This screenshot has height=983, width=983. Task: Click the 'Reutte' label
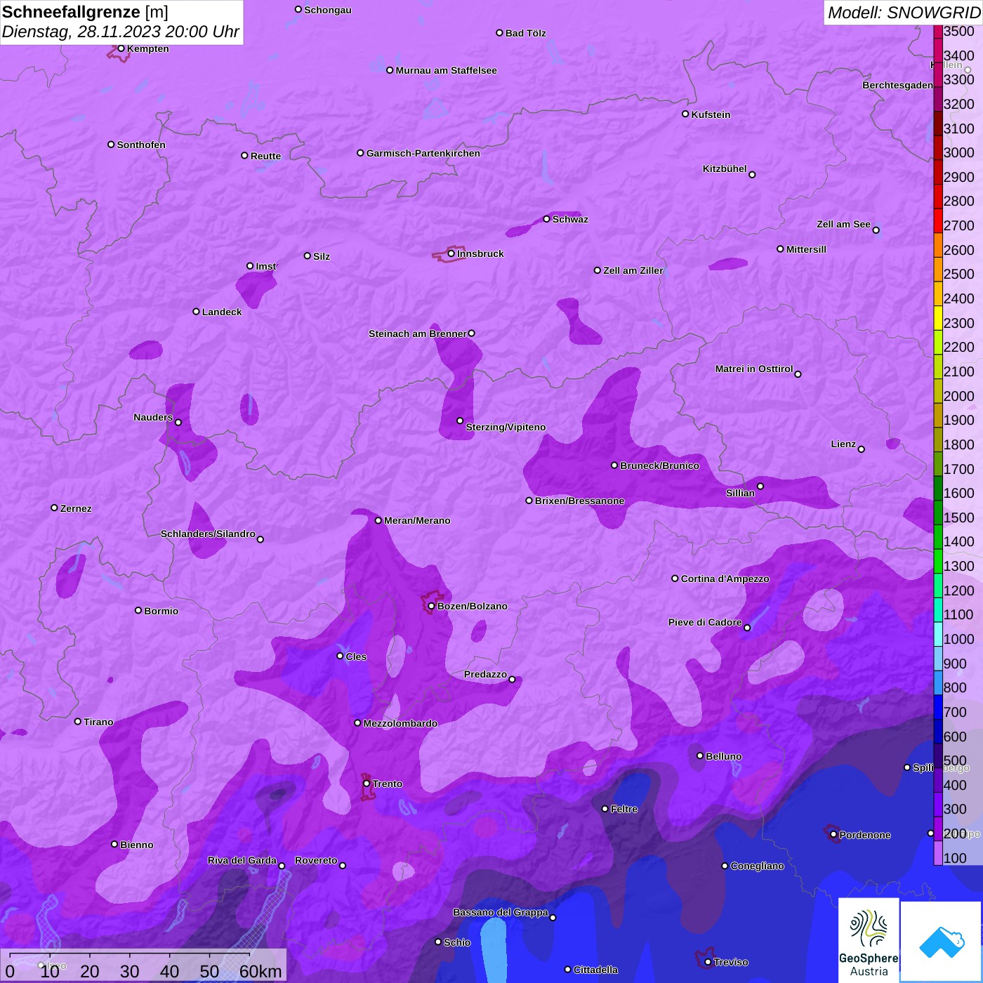click(265, 156)
